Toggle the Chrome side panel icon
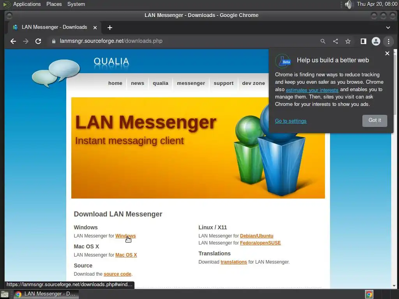The height and width of the screenshot is (299, 399). (364, 41)
